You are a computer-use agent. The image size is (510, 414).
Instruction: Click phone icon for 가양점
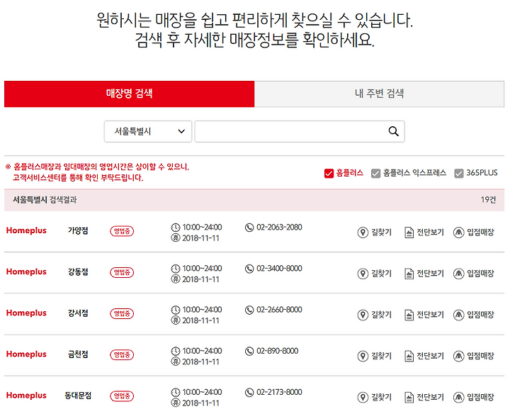249,228
